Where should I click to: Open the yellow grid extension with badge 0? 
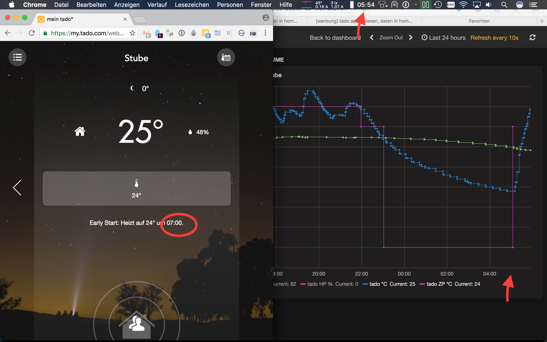tap(206, 33)
